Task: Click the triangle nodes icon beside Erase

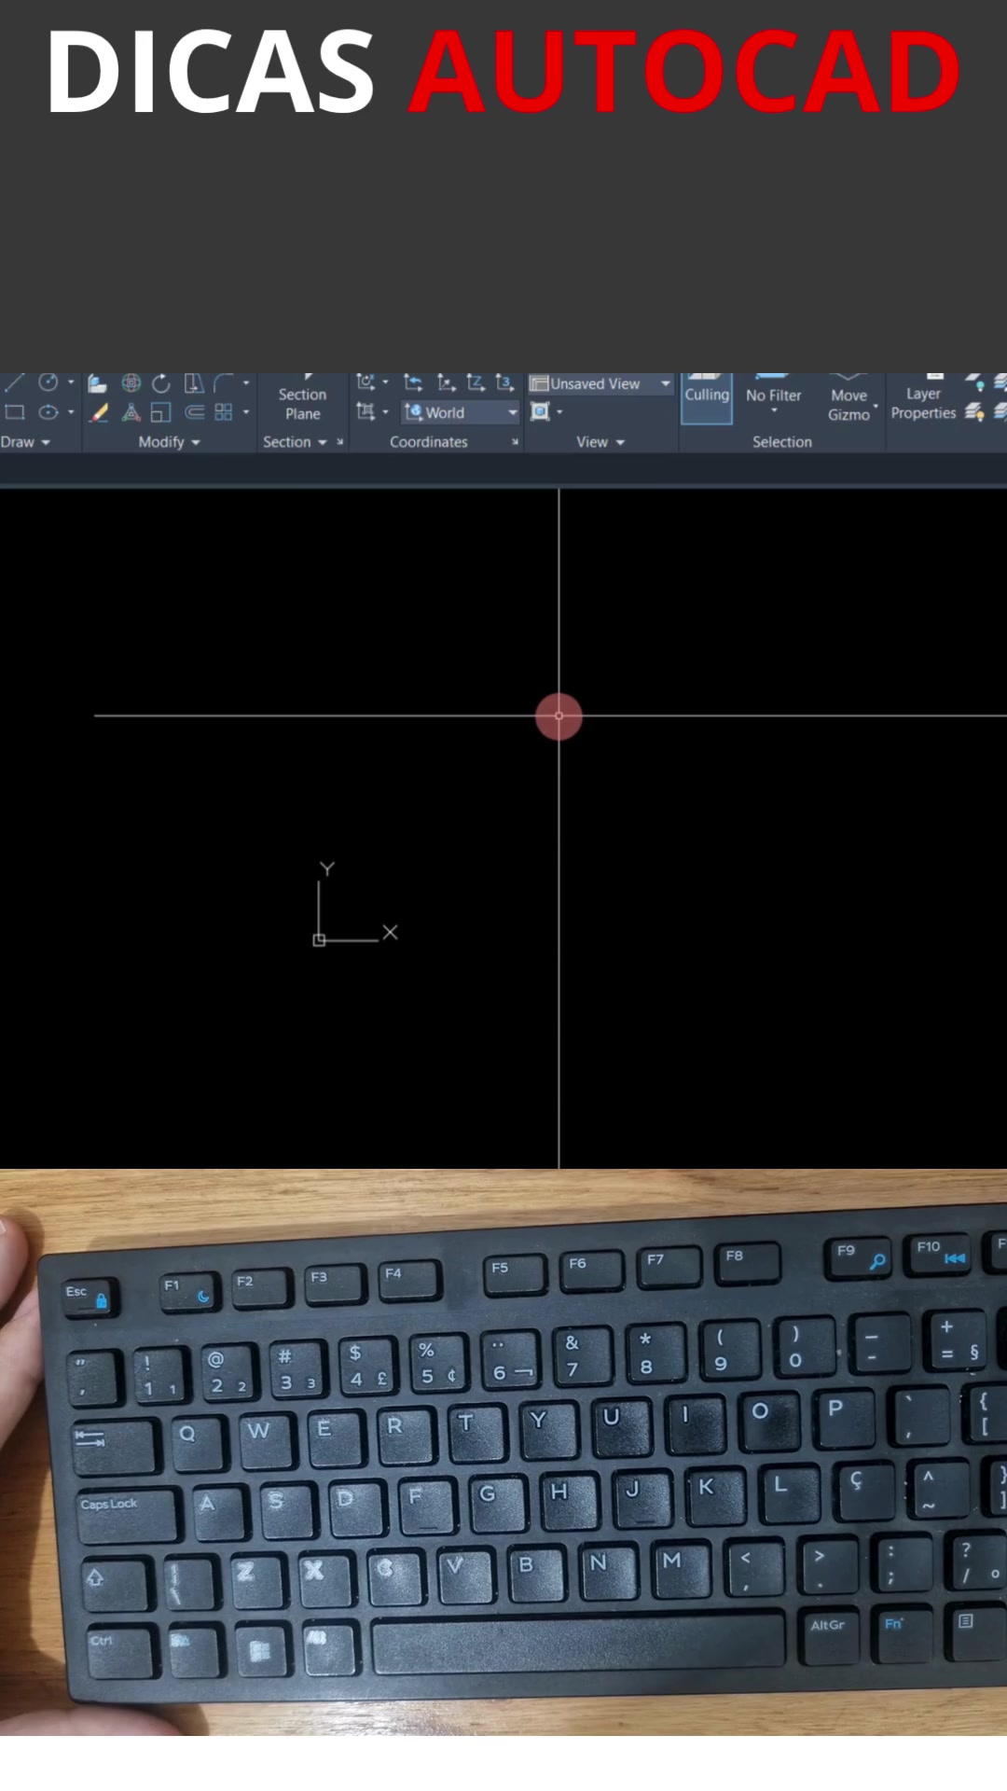Action: 131,412
